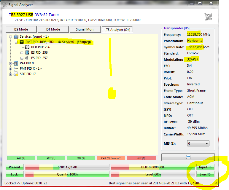Click the button below the MIS dropdown

click(188, 157)
